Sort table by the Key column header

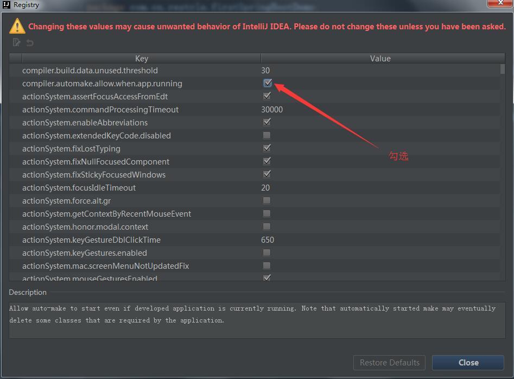(x=141, y=58)
